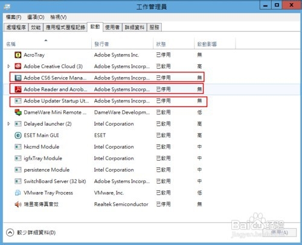Click the status cell of ESET Main GUI

[x=164, y=135]
